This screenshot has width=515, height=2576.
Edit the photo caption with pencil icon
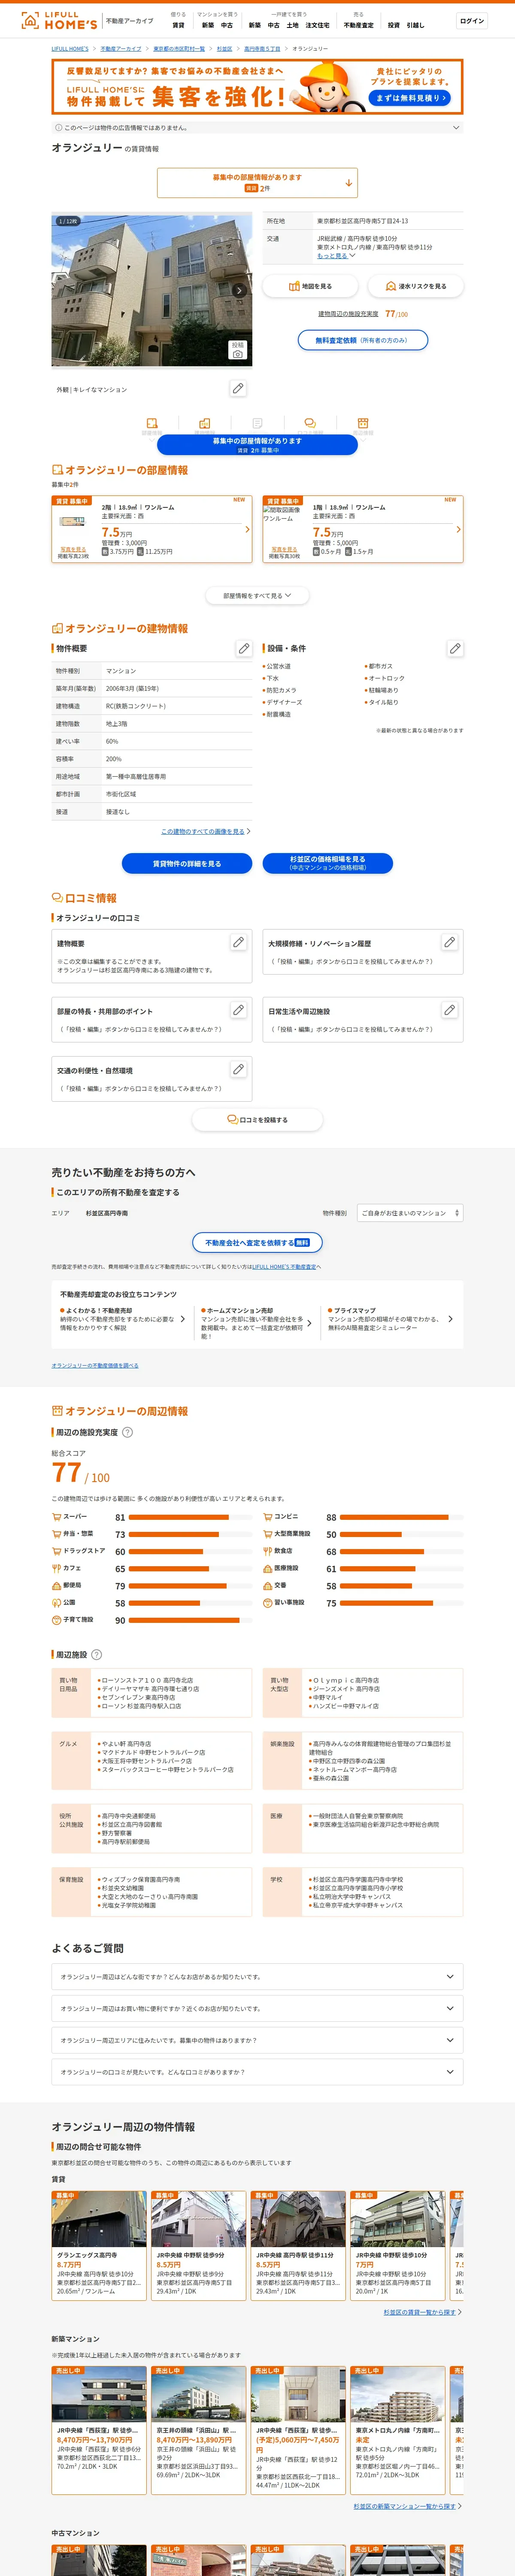[x=238, y=388]
